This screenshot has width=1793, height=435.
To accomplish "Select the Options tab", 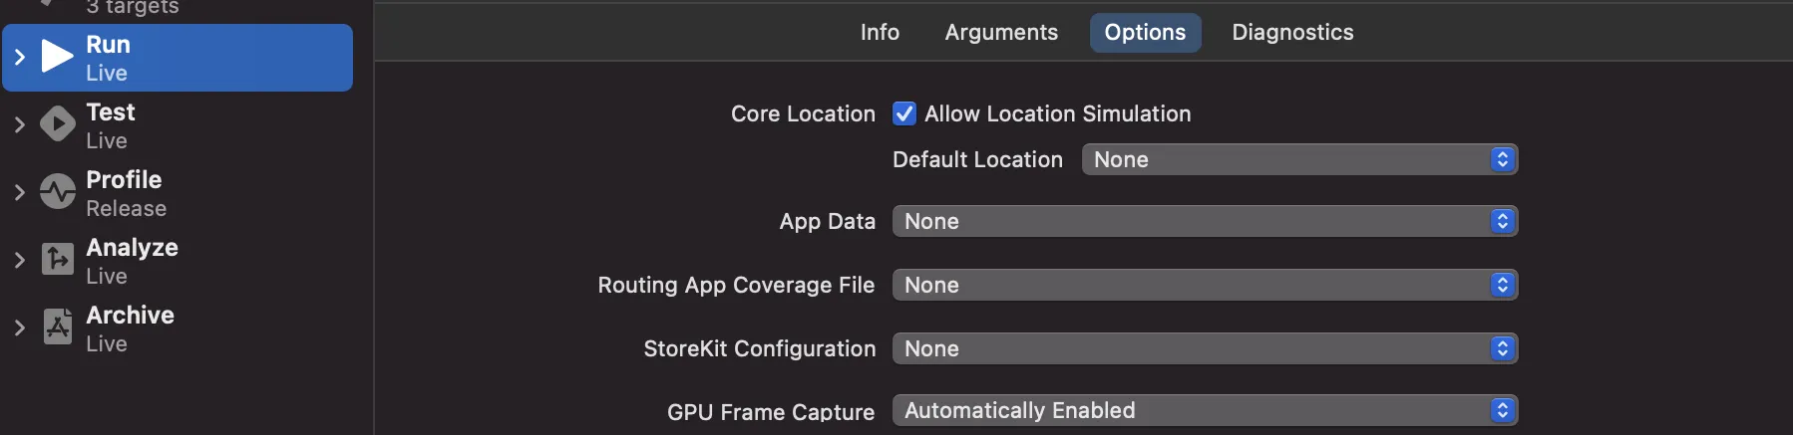I will pyautogui.click(x=1145, y=32).
